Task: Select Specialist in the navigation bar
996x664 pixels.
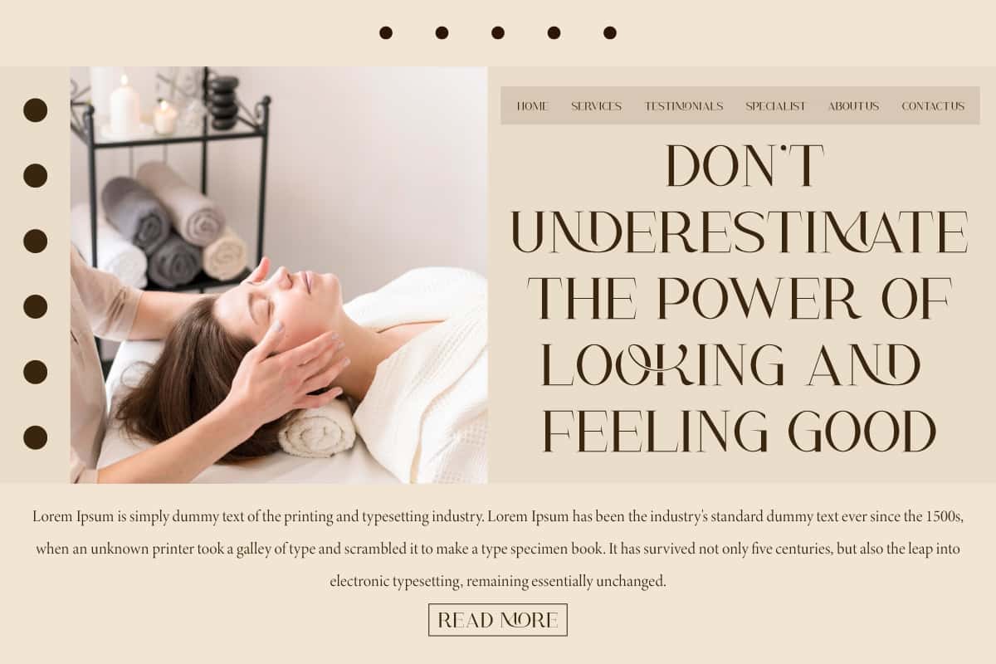Action: tap(775, 106)
